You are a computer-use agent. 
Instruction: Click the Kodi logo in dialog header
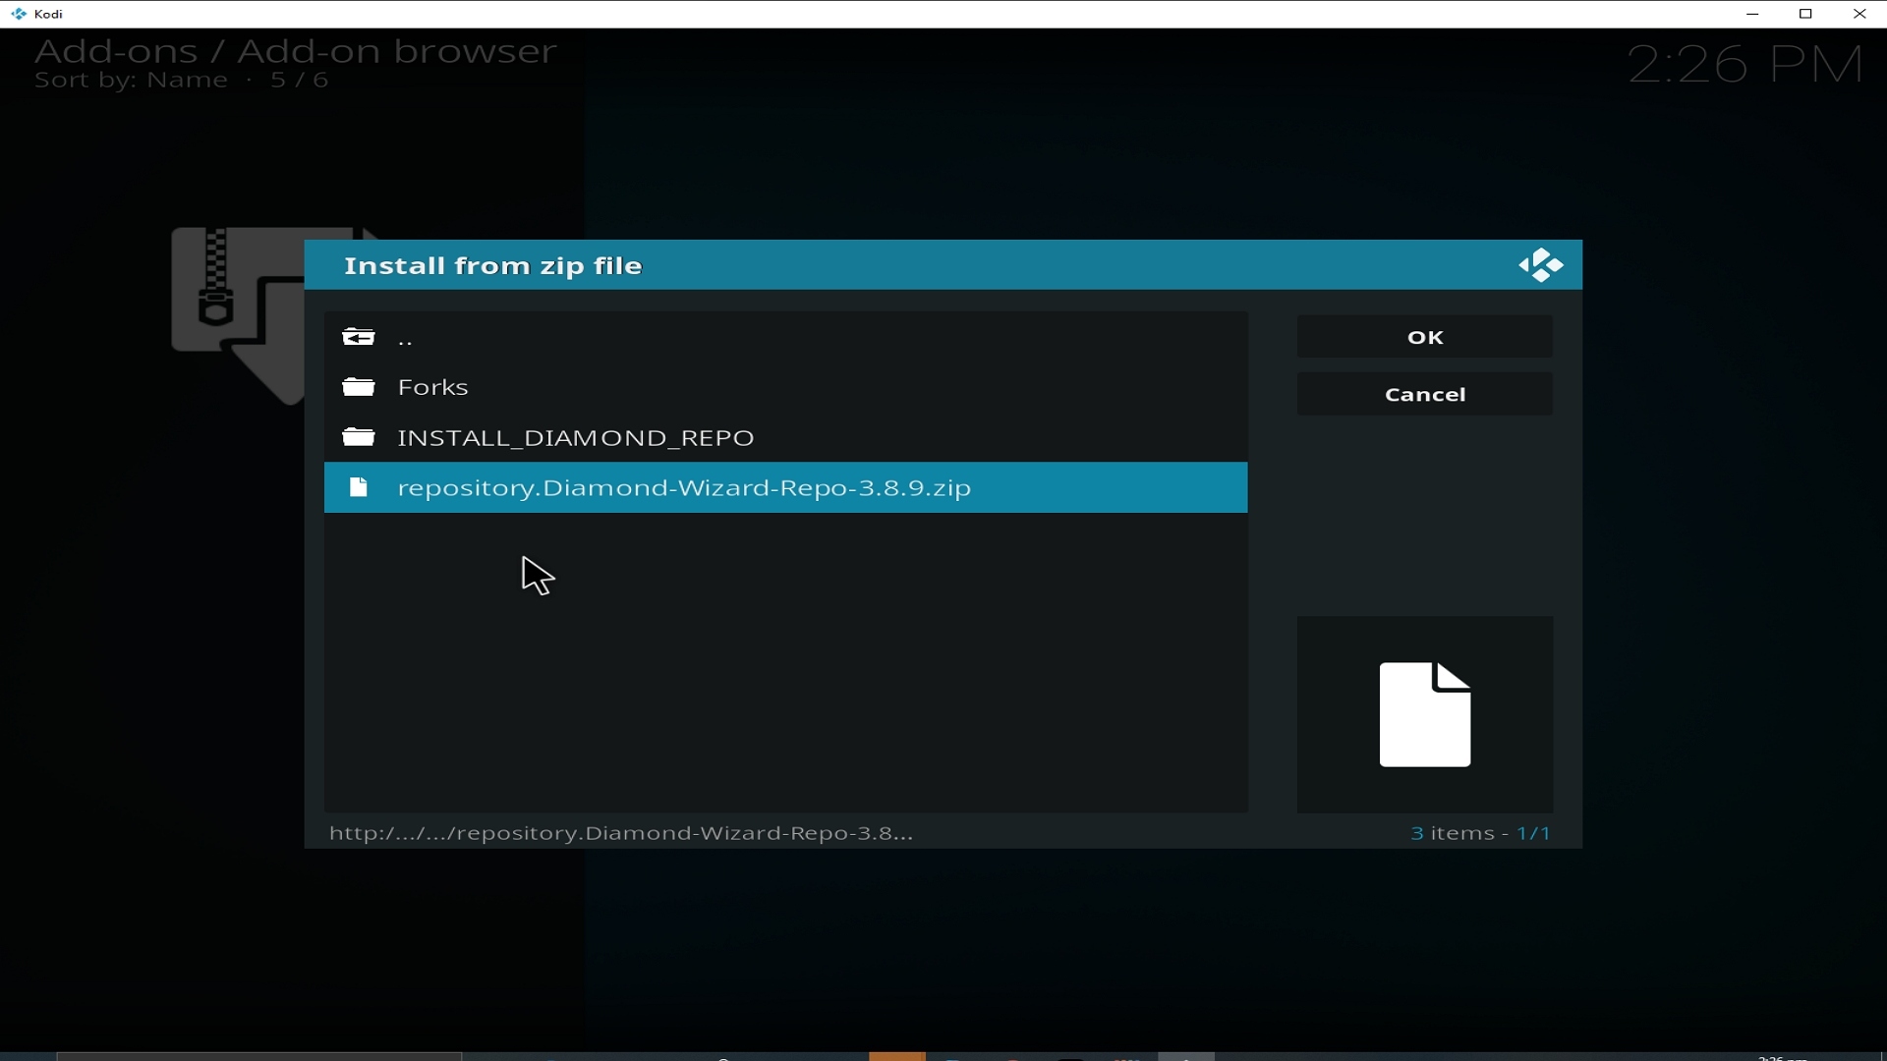[x=1541, y=265]
